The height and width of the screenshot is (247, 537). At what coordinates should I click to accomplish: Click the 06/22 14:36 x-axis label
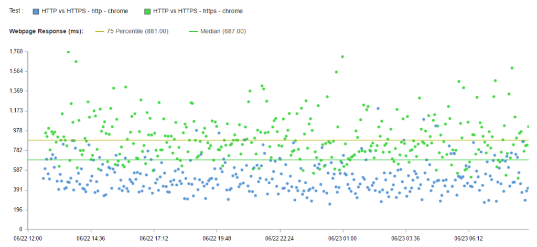91,238
